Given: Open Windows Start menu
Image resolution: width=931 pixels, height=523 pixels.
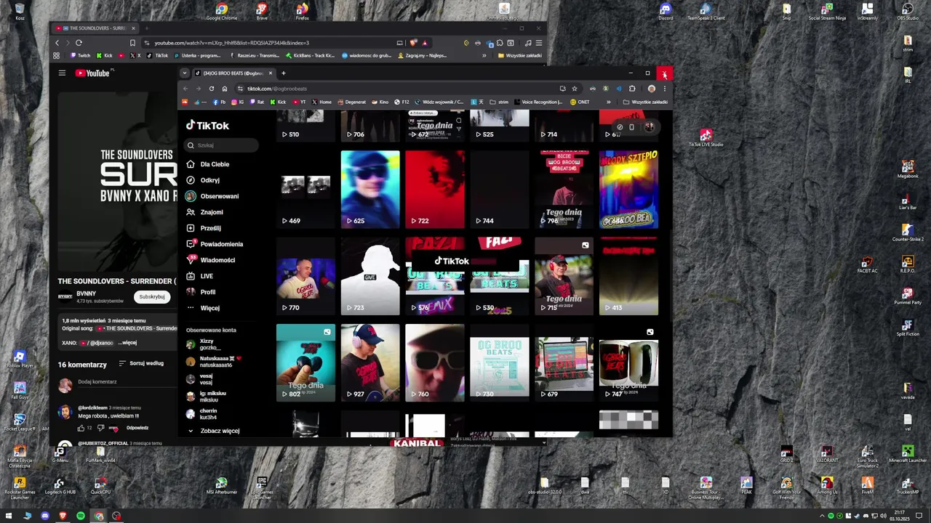Looking at the screenshot, I should point(9,516).
